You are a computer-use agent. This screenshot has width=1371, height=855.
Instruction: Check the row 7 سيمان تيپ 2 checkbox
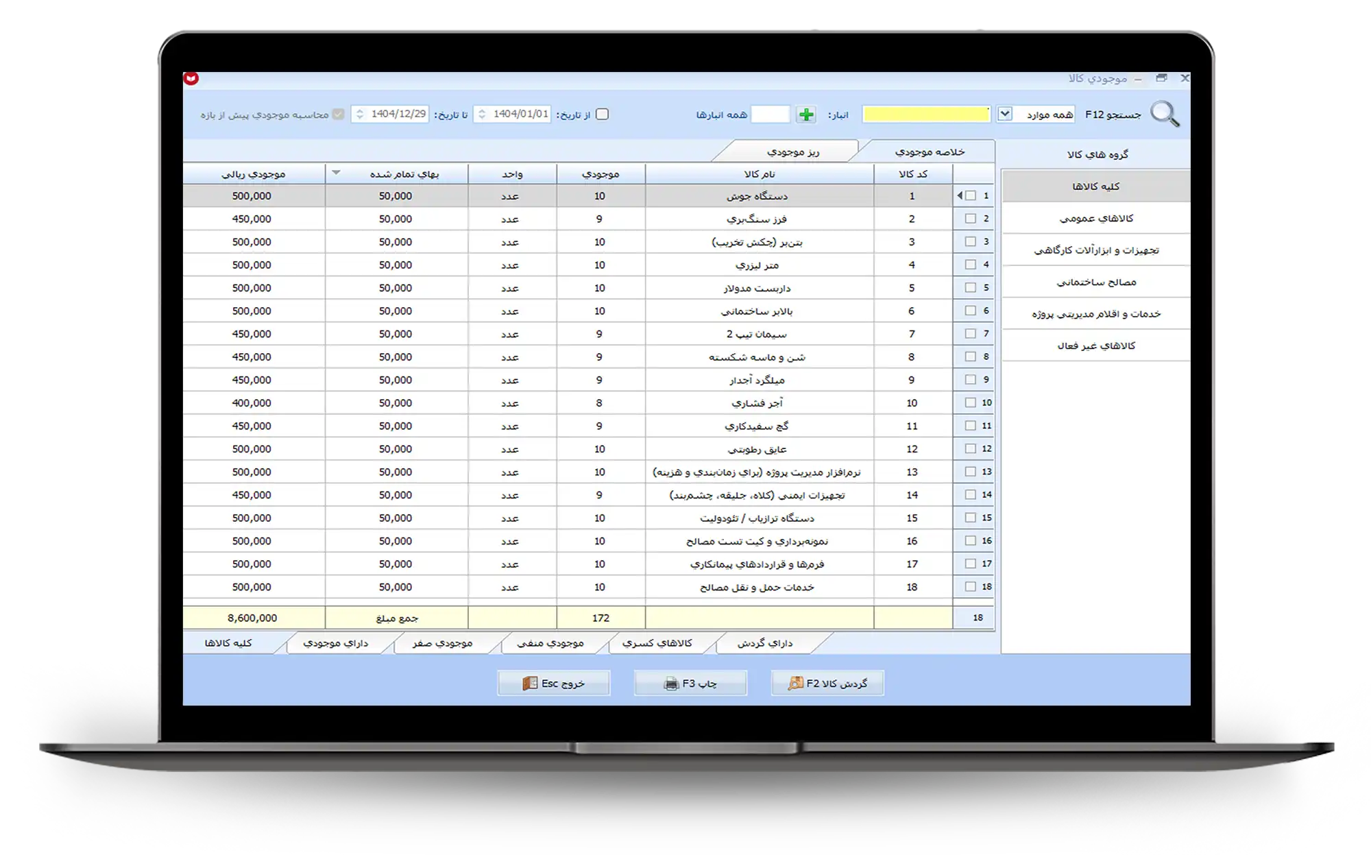tap(970, 333)
